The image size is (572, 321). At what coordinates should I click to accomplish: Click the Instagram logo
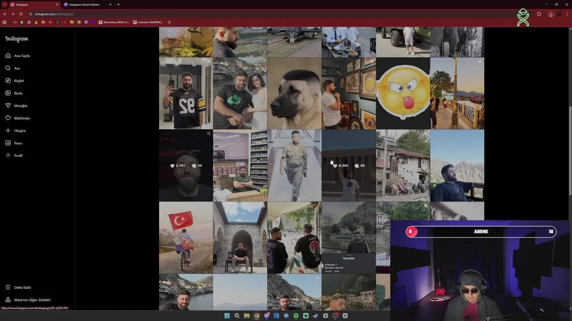click(17, 39)
